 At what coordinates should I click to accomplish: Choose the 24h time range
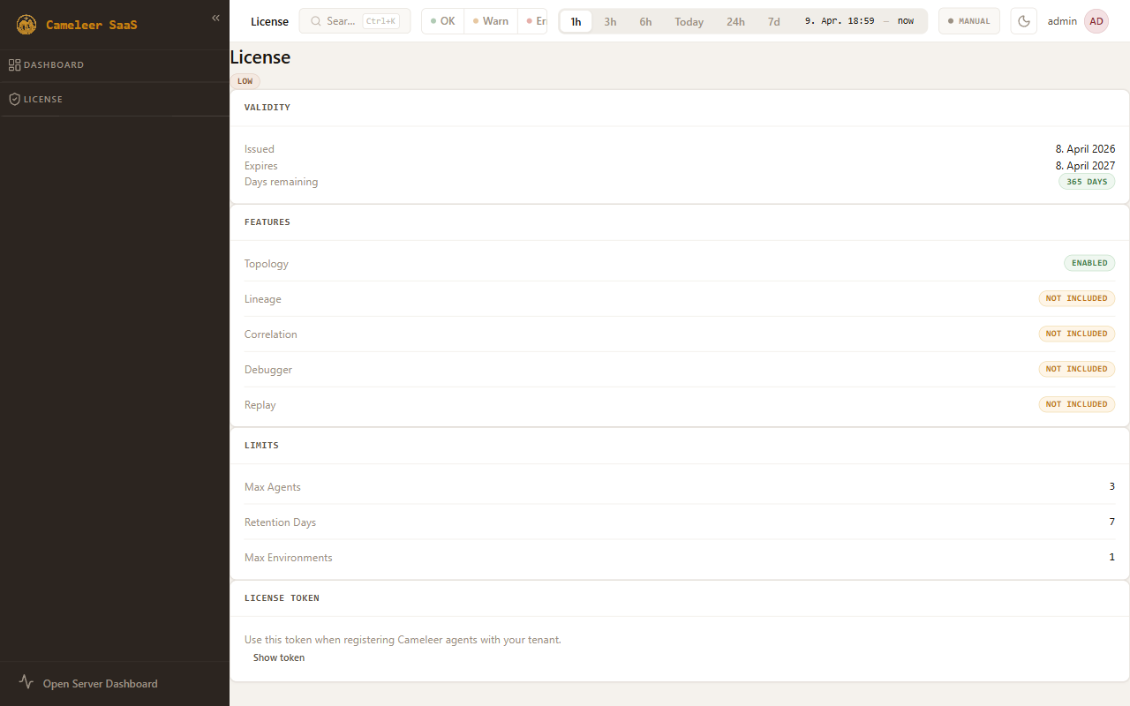(x=735, y=21)
